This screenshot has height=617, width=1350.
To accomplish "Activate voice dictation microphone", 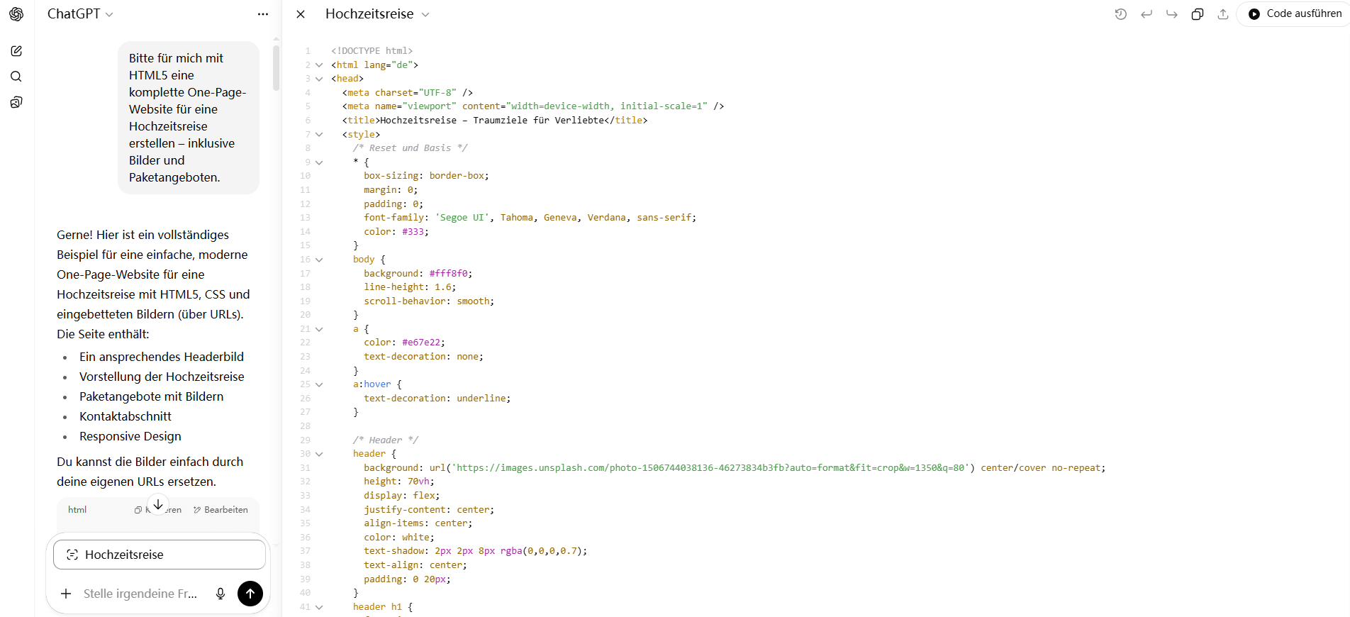I will point(221,594).
